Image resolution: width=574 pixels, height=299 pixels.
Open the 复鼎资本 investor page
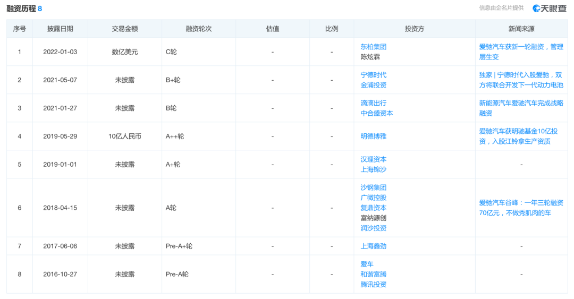click(373, 208)
